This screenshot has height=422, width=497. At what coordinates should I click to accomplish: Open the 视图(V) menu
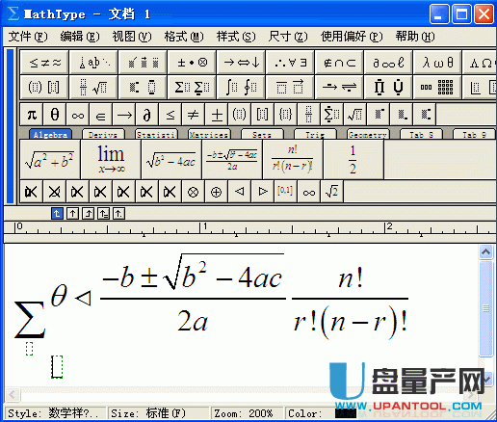click(x=132, y=37)
